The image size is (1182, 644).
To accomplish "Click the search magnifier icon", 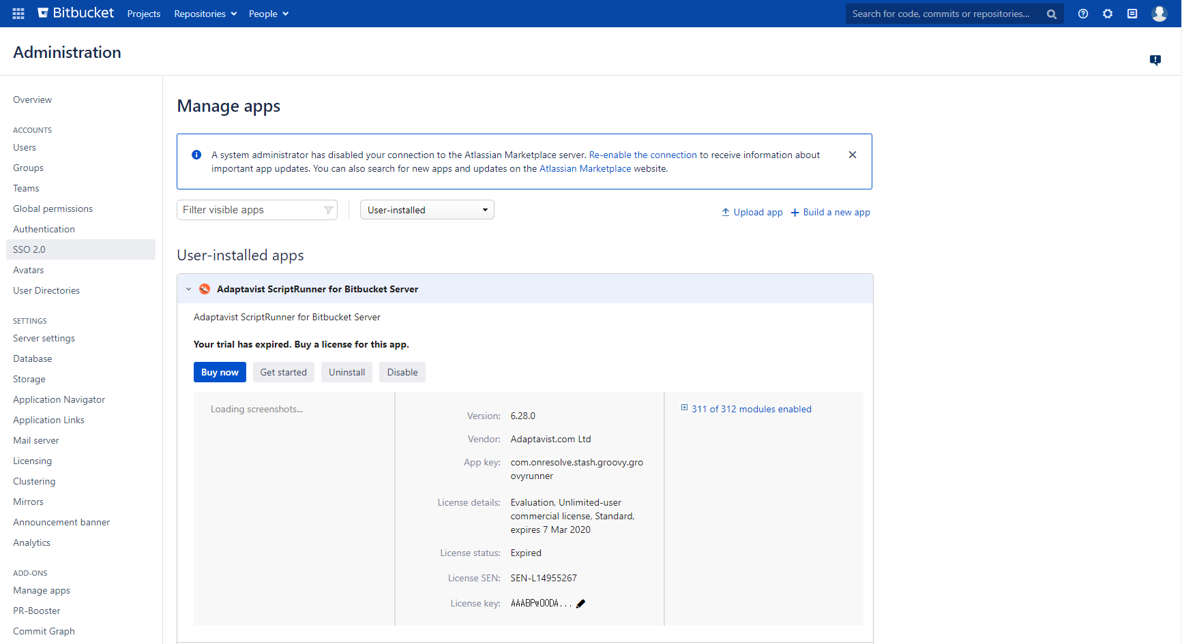I will coord(1052,14).
